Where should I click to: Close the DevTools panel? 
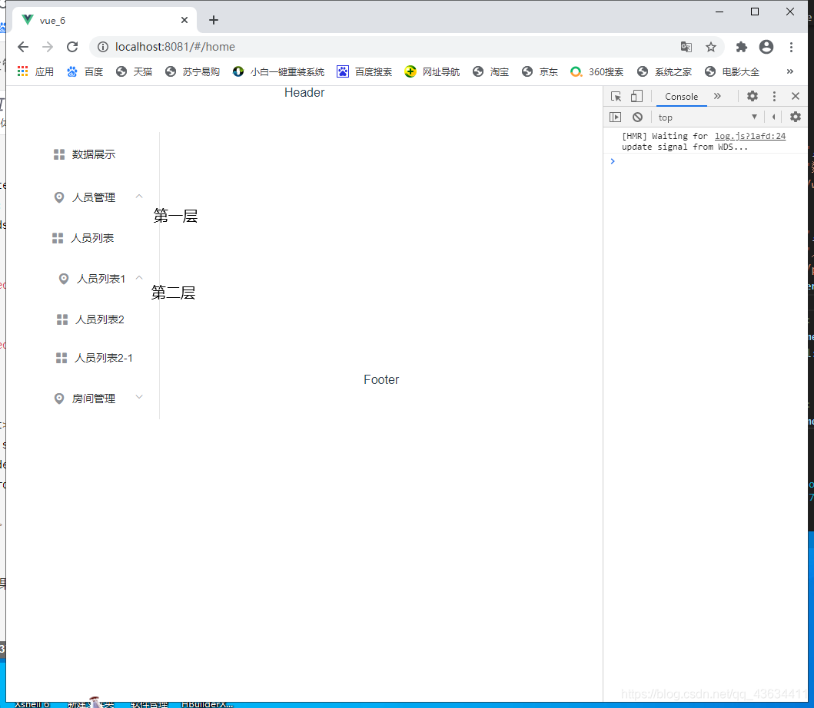tap(796, 96)
